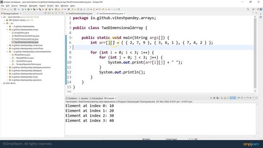Minimize the Console panel
The image size is (263, 148).
253,98
